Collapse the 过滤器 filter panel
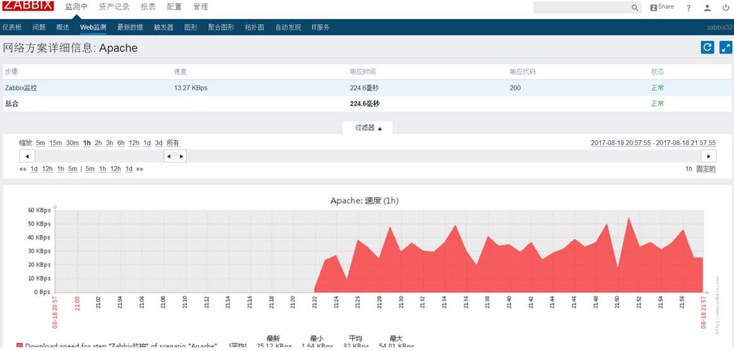Screen dimensions: 734x351 click(368, 128)
